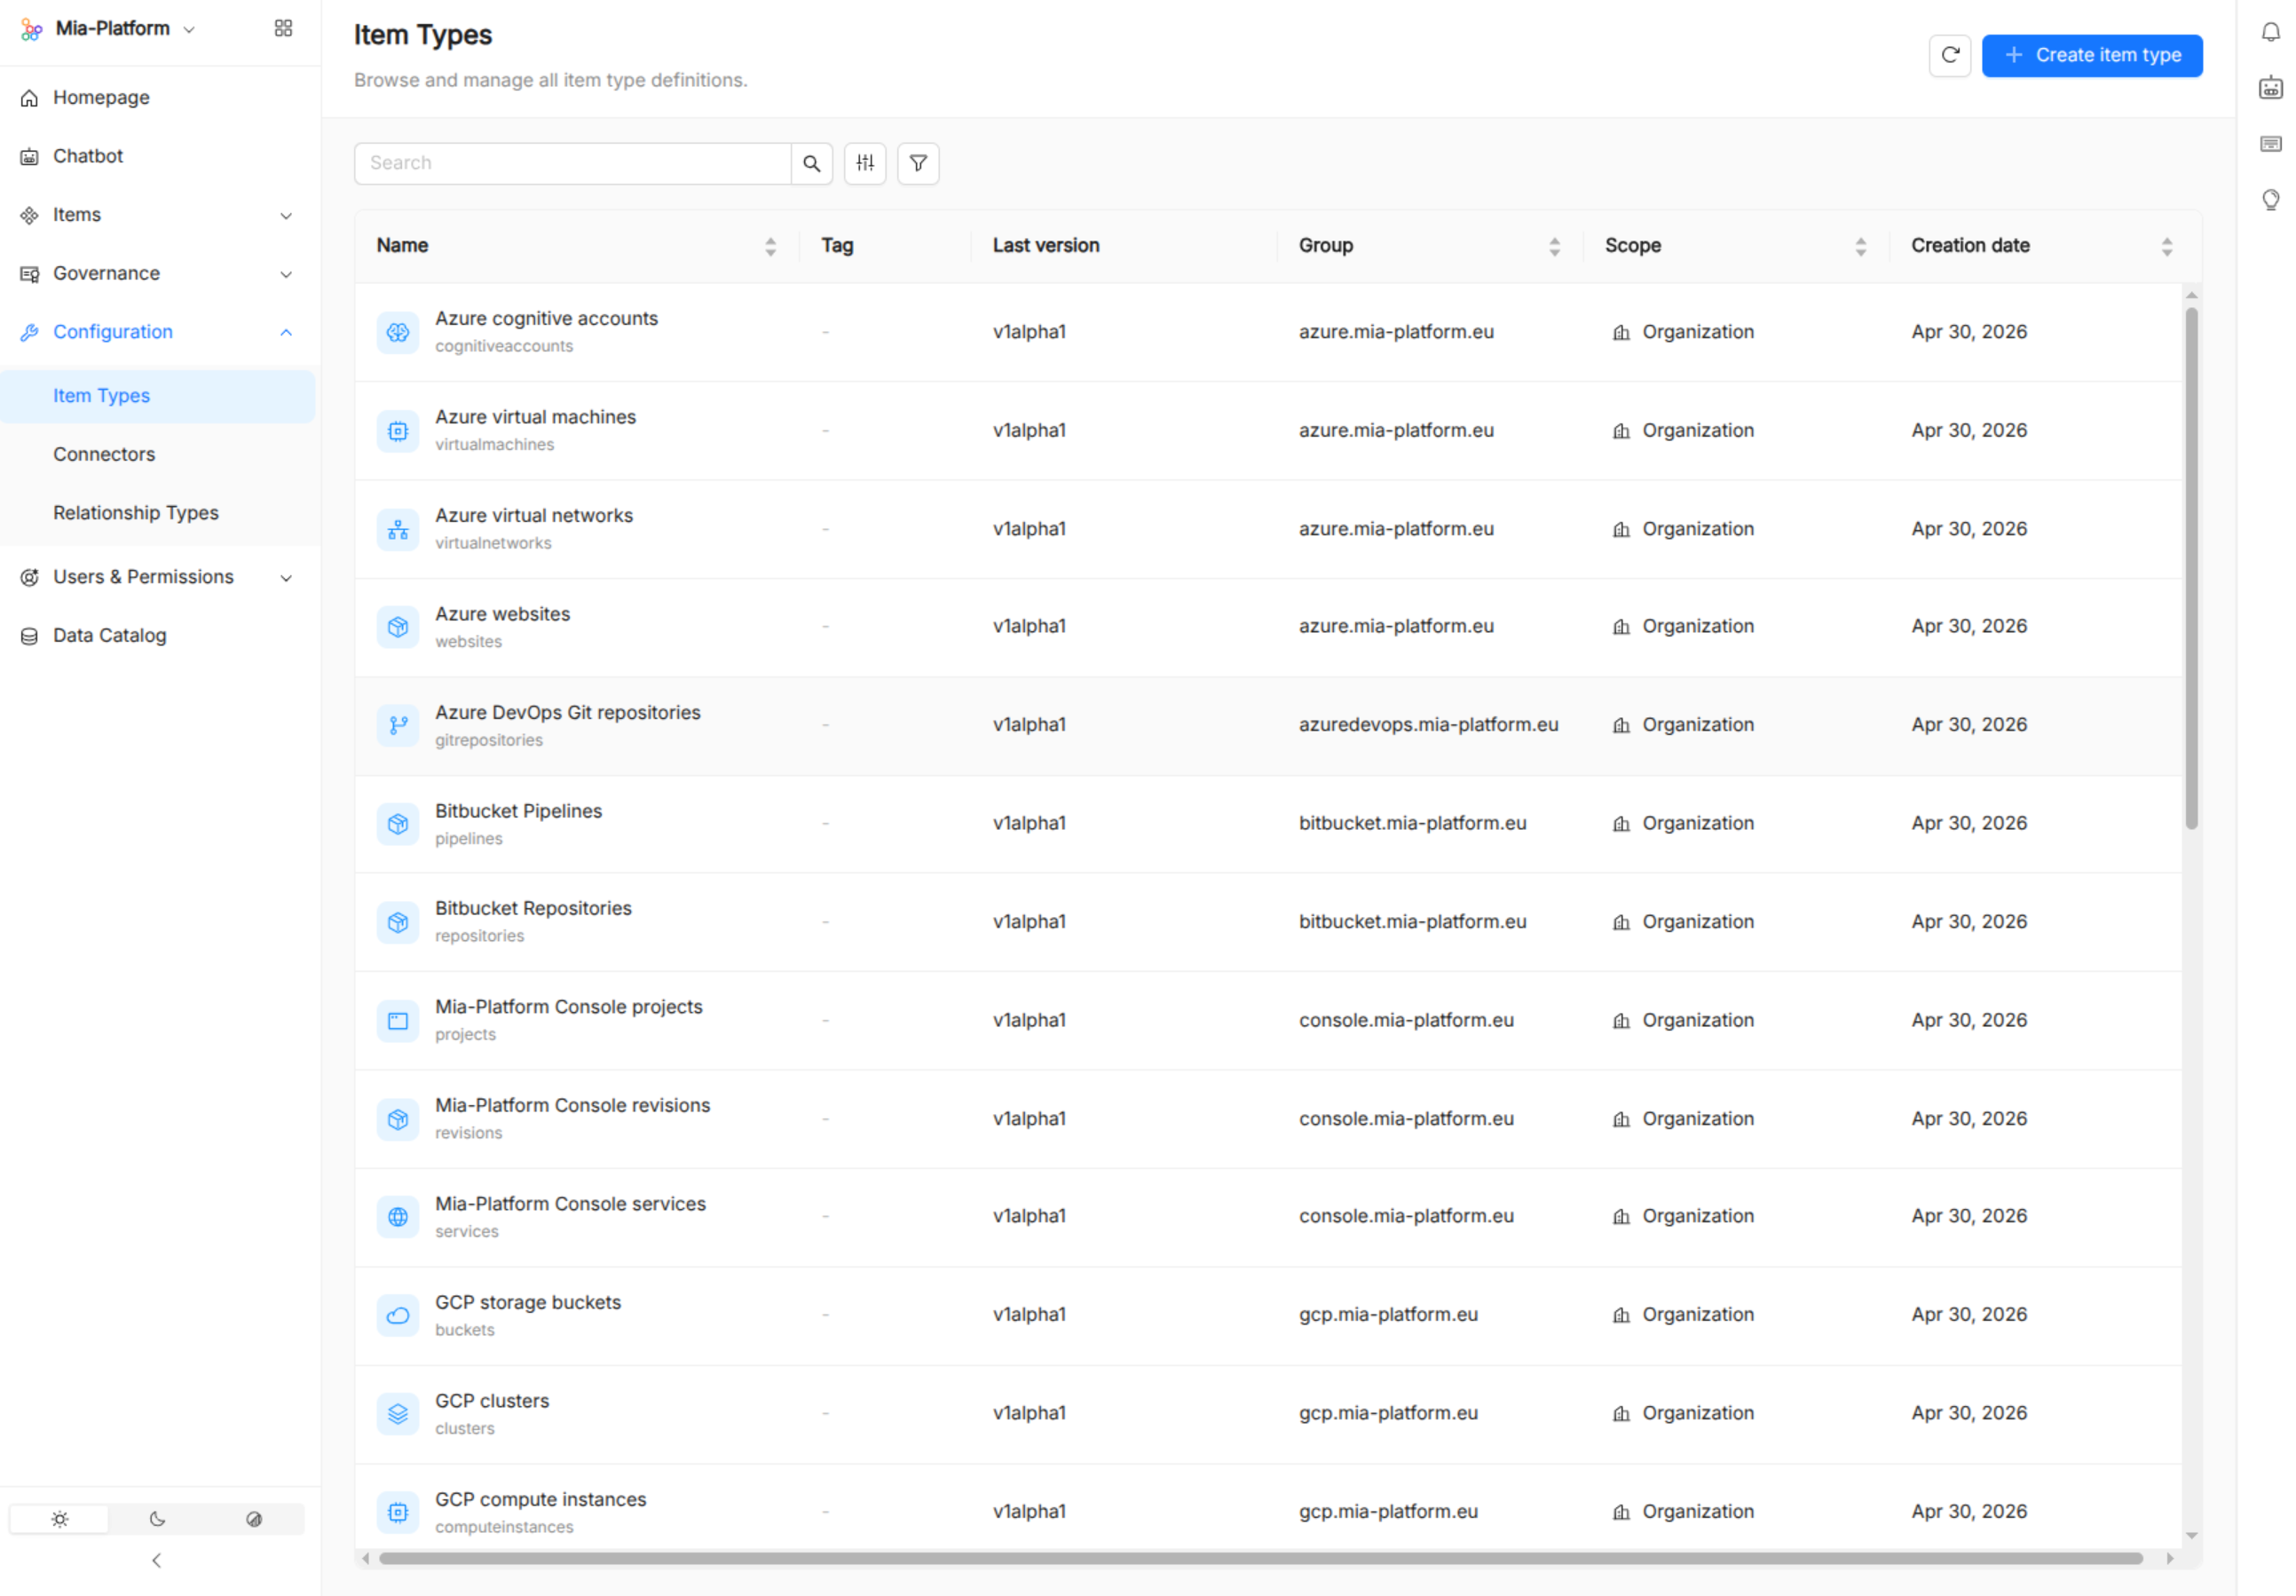The width and height of the screenshot is (2296, 1596).
Task: Click the keyboard panel icon in right rail
Action: (x=2269, y=143)
